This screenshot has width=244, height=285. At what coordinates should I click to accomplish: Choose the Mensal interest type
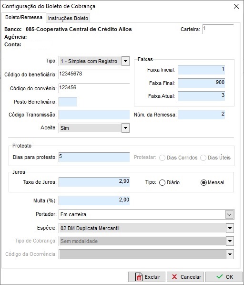[x=203, y=182]
